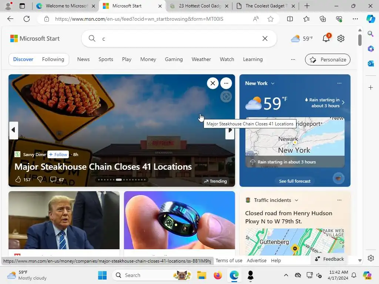The image size is (379, 284).
Task: Open the profile avatar icon
Action: (9, 6)
